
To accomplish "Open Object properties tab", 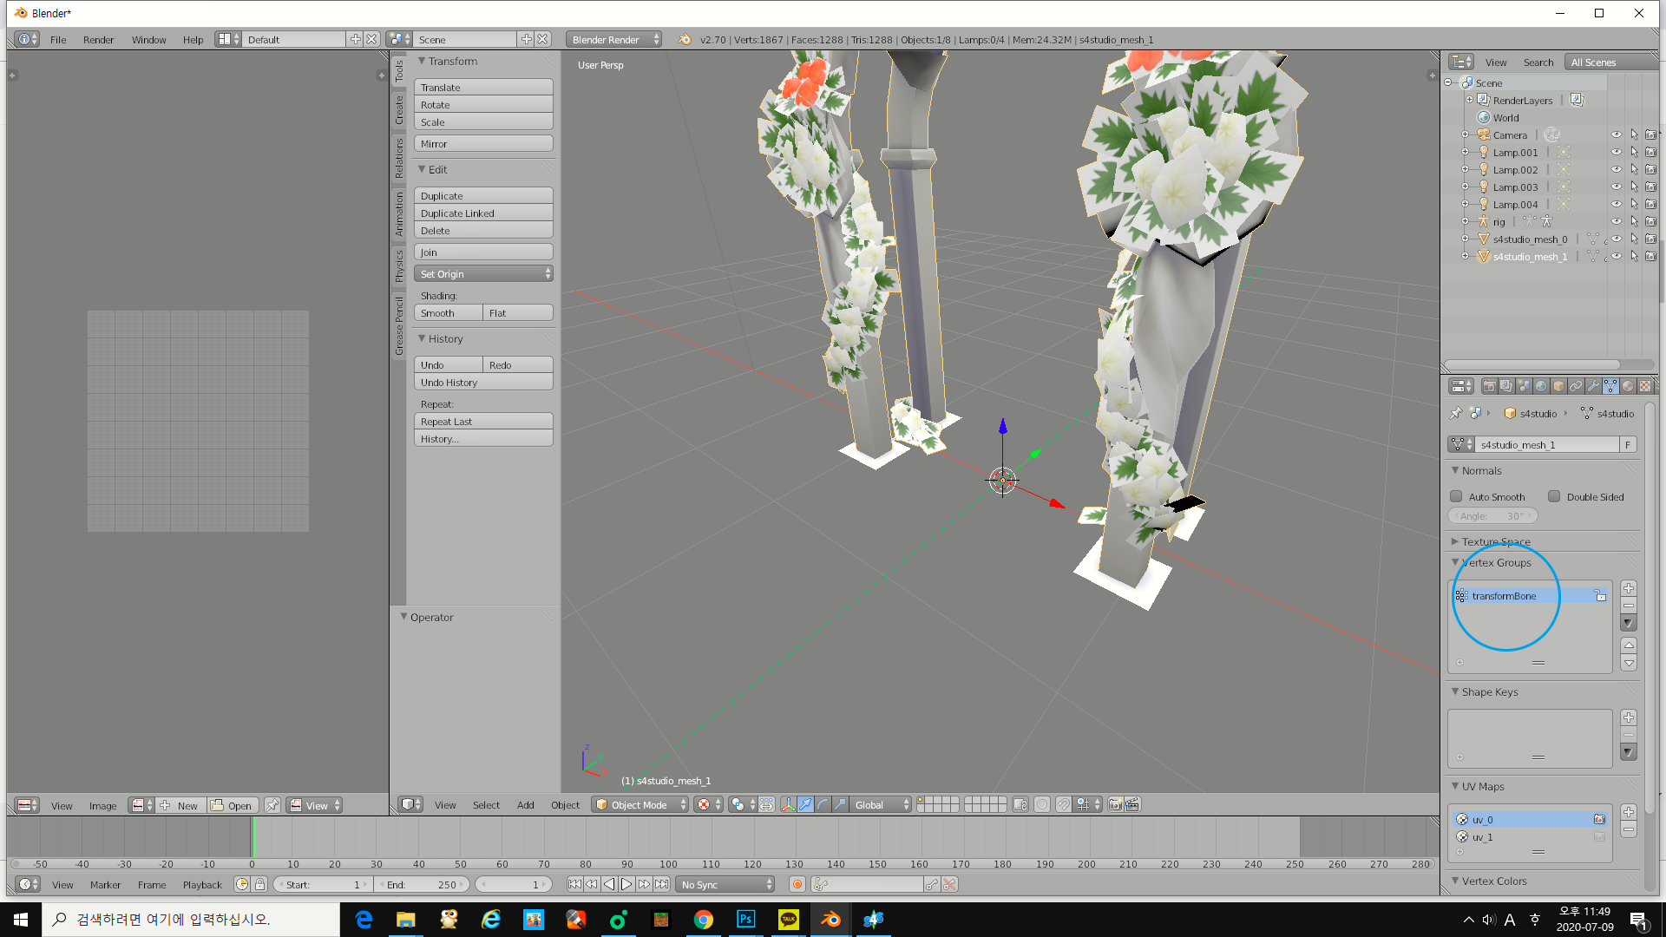I will coord(1558,386).
